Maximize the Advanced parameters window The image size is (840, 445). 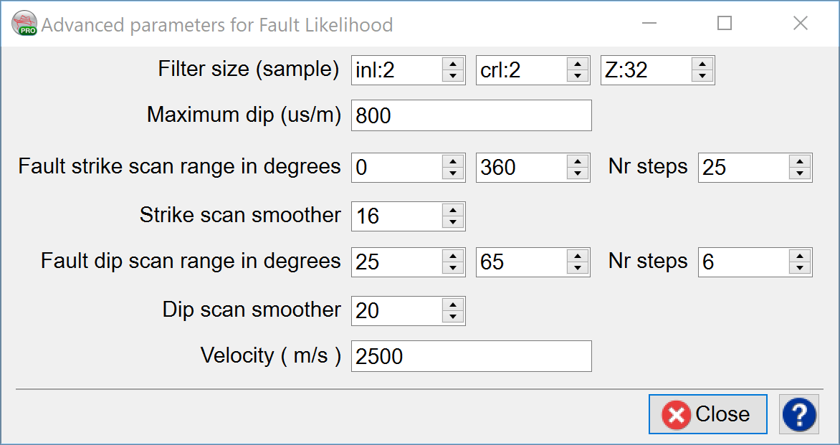(725, 24)
